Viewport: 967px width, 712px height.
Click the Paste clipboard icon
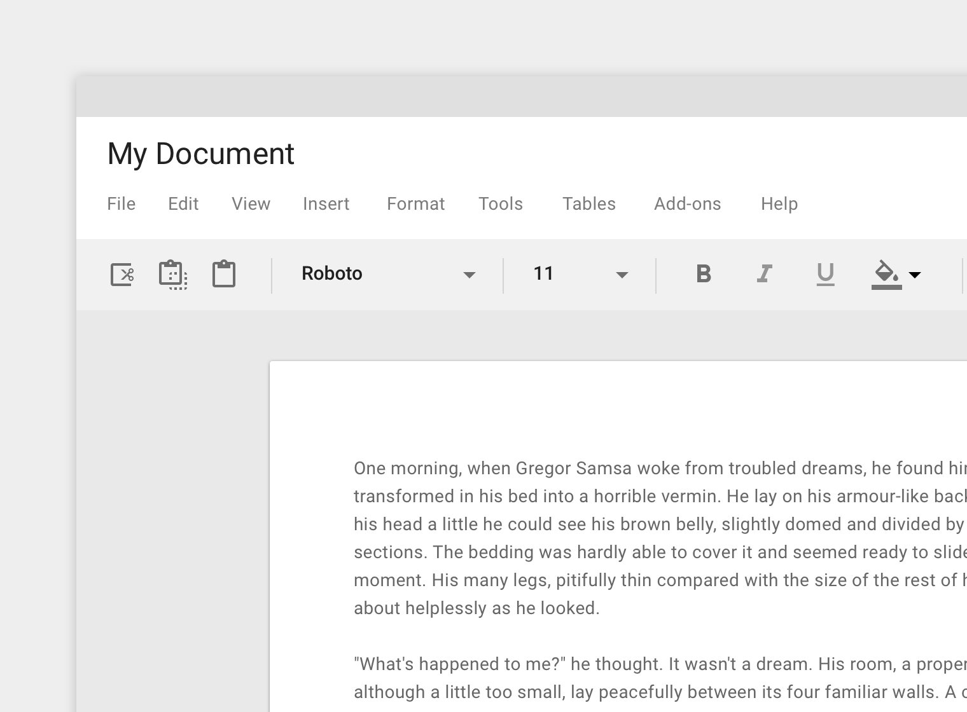(224, 274)
